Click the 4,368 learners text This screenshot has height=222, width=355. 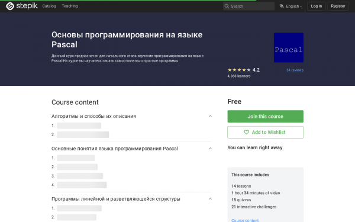coord(239,76)
